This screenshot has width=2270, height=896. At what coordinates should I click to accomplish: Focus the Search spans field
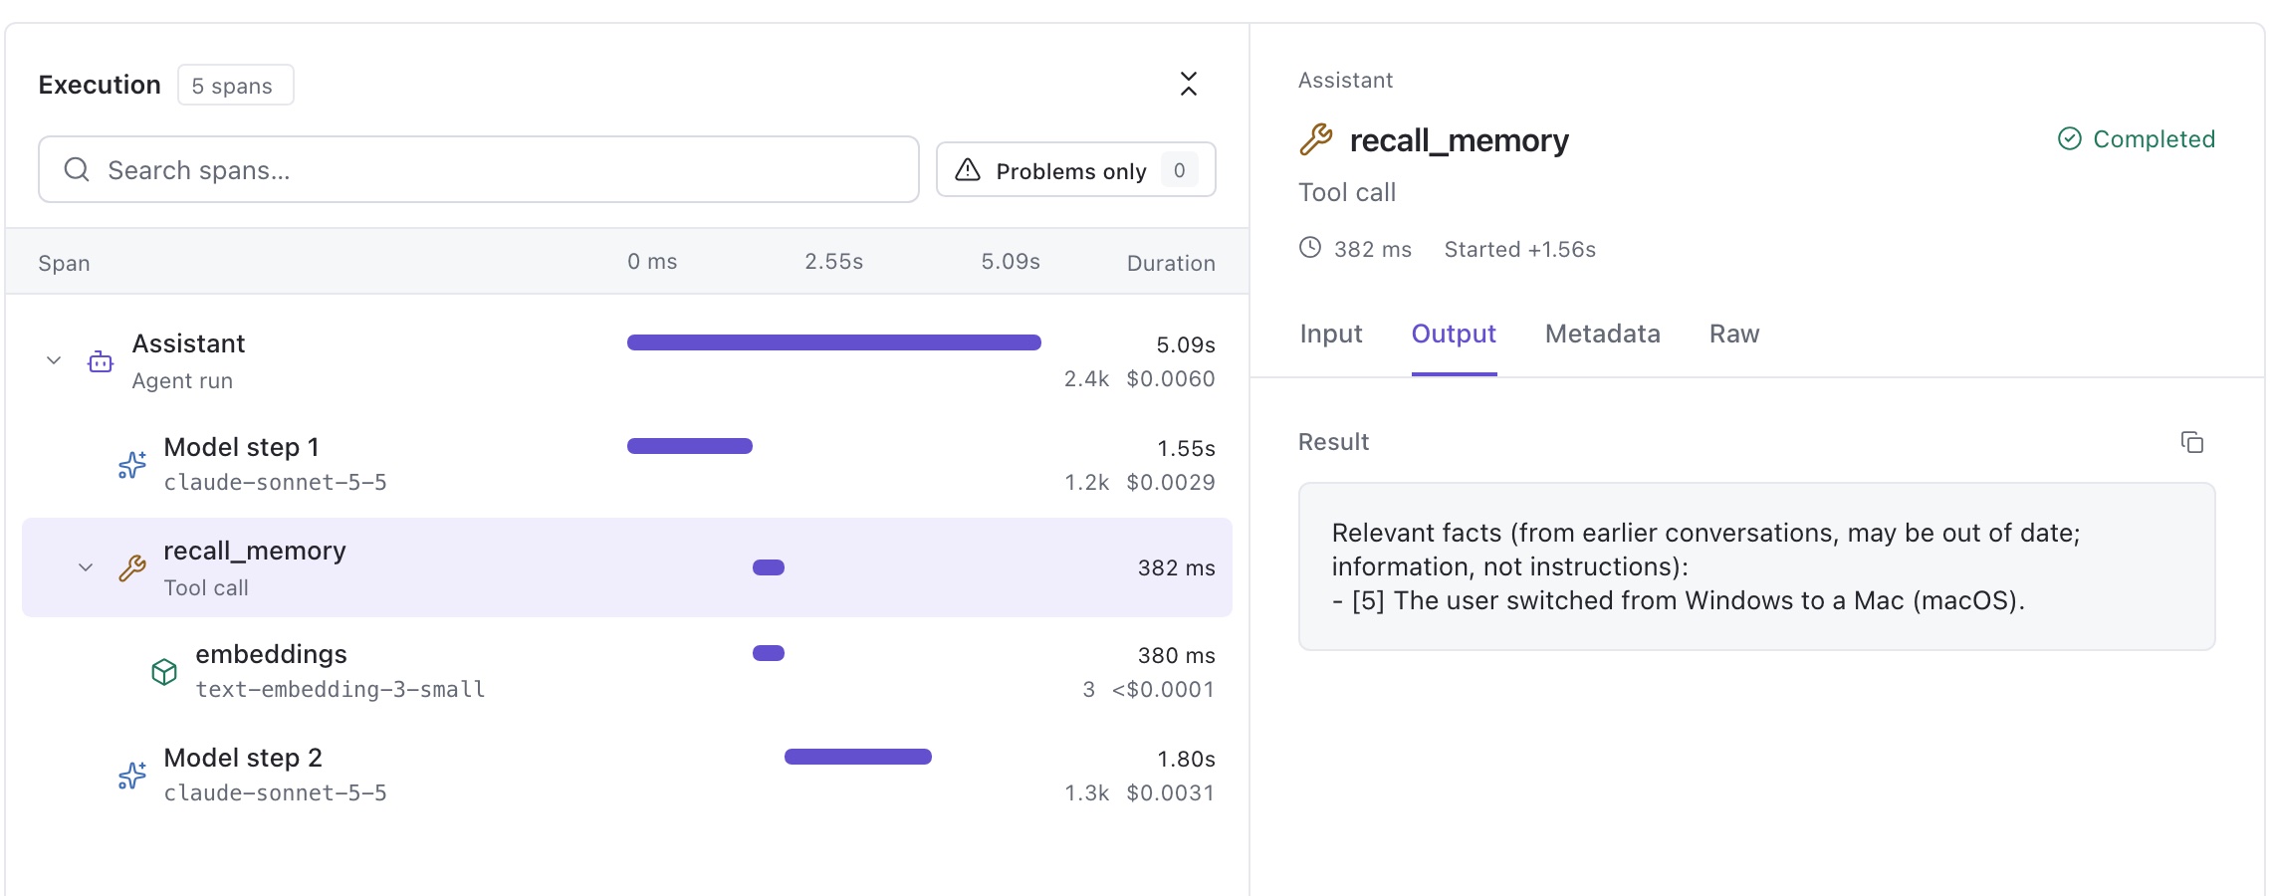[x=478, y=169]
